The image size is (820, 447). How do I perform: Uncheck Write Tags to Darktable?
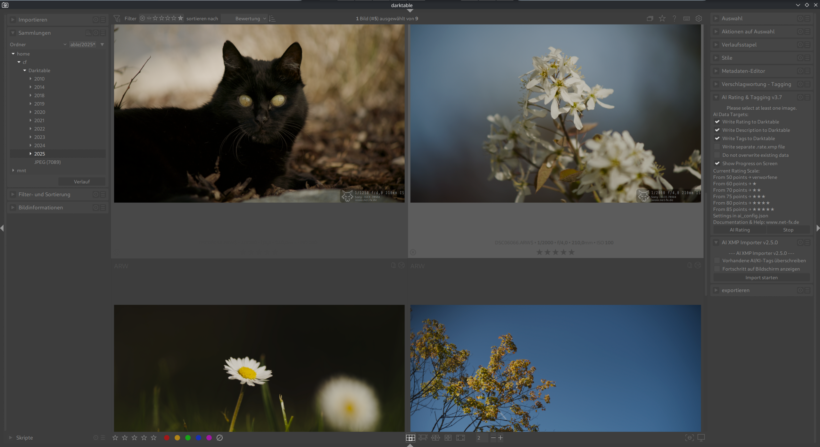coord(717,139)
